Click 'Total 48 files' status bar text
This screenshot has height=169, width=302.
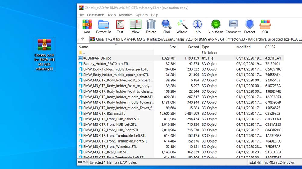tap(271, 162)
